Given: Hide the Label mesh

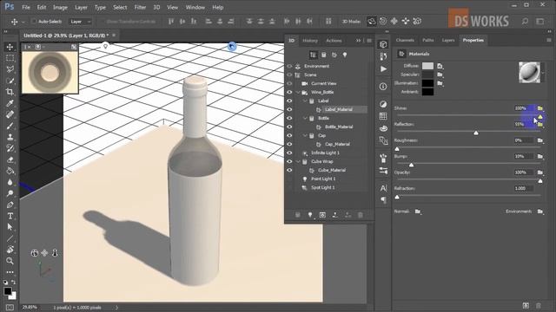Looking at the screenshot, I should pyautogui.click(x=289, y=101).
